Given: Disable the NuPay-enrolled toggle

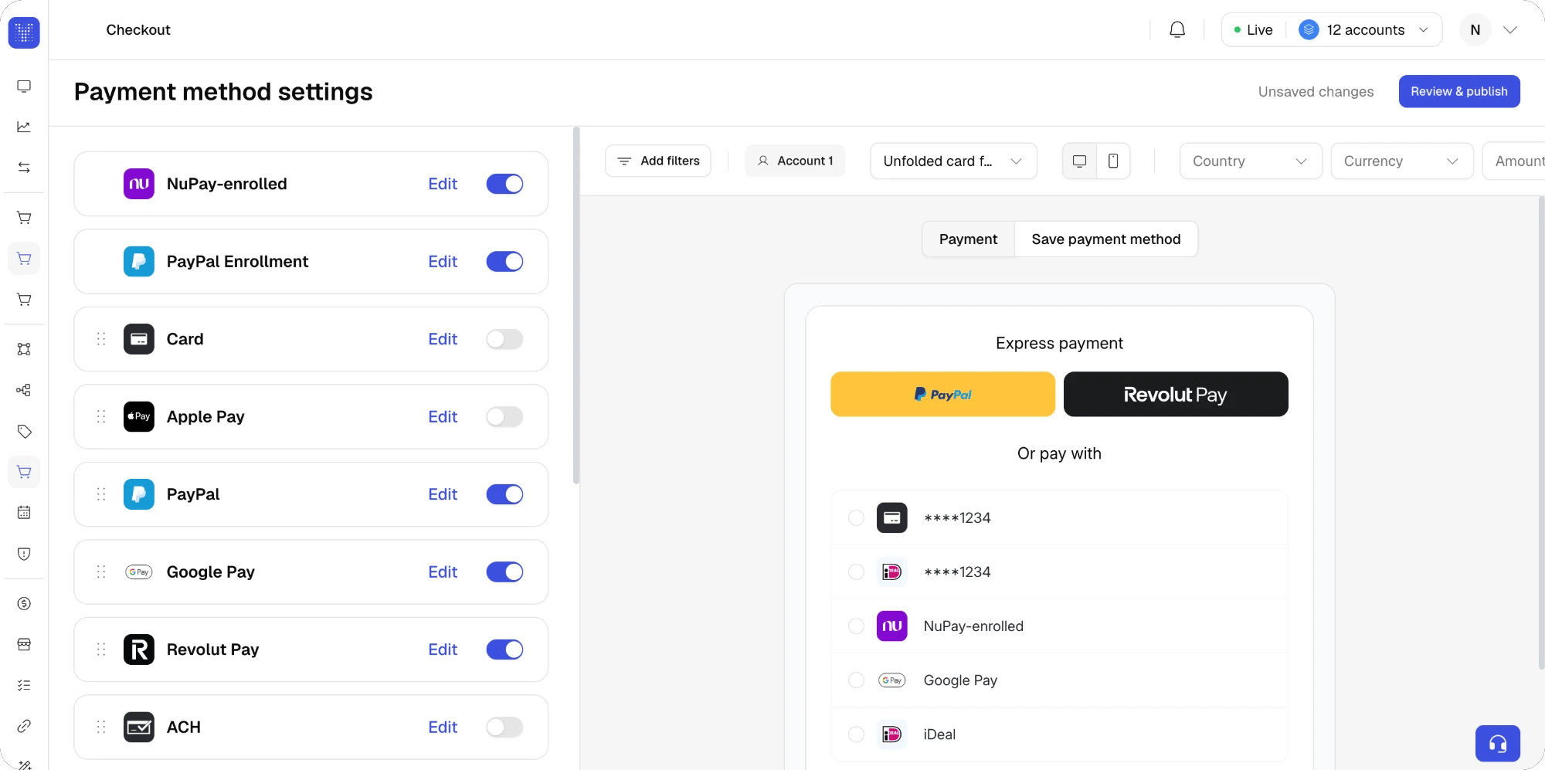Looking at the screenshot, I should pyautogui.click(x=504, y=184).
